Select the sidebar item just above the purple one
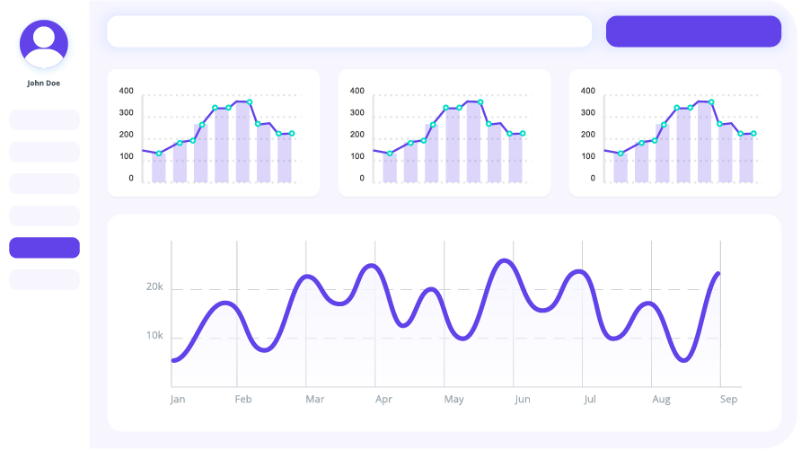The image size is (801, 449). click(45, 216)
